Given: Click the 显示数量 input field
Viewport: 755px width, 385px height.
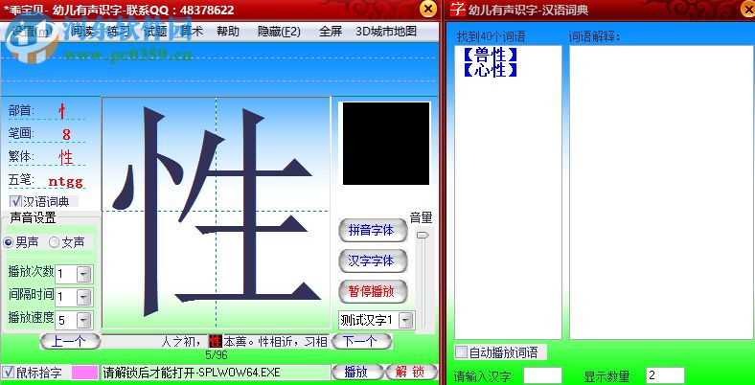Looking at the screenshot, I should pyautogui.click(x=665, y=375).
